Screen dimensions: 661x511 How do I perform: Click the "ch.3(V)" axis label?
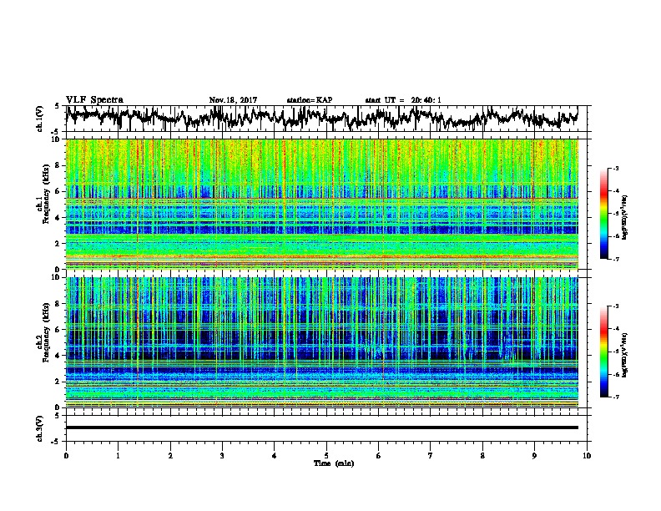pyautogui.click(x=40, y=428)
